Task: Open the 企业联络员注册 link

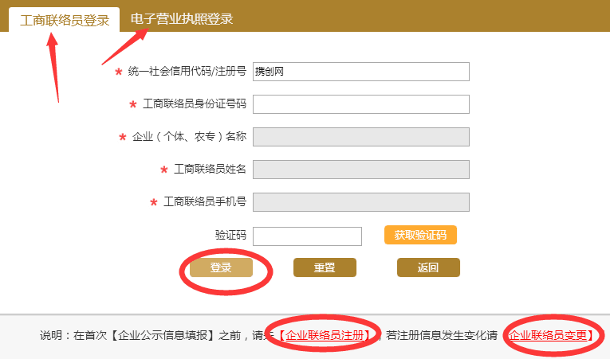Action: 328,336
